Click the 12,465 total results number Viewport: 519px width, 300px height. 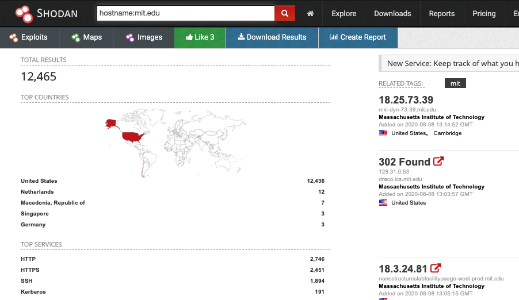click(39, 77)
